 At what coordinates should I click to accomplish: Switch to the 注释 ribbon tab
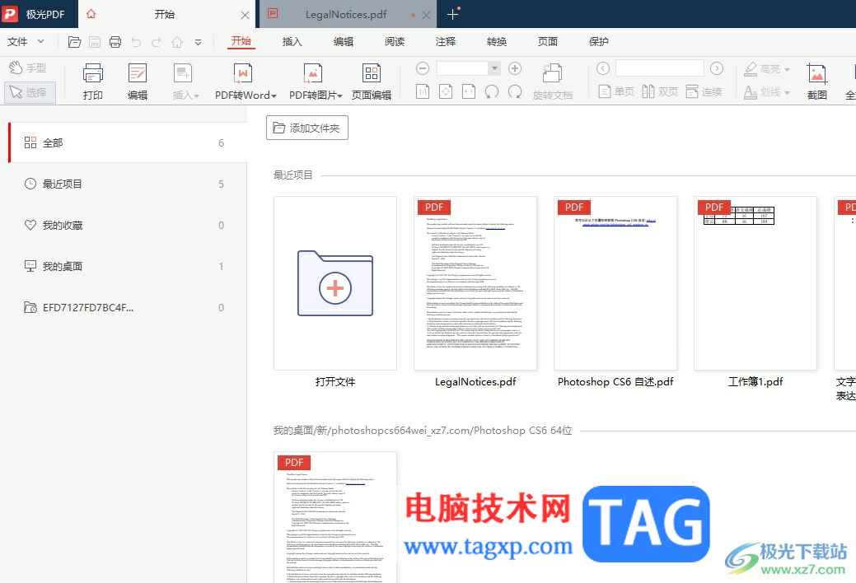pyautogui.click(x=446, y=41)
